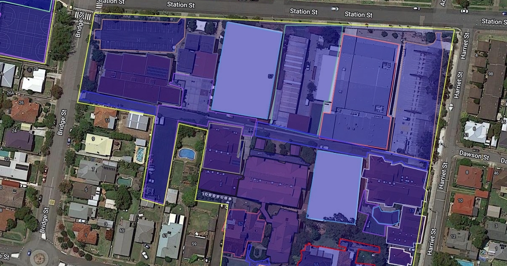Select the house number 7 label
Image resolution: width=507 pixels, height=266 pixels.
point(93,170)
